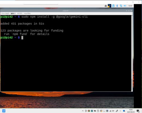The width and height of the screenshot is (142, 113).
Task: Click the VNC Viewer taskbar button
Action: coord(4,111)
